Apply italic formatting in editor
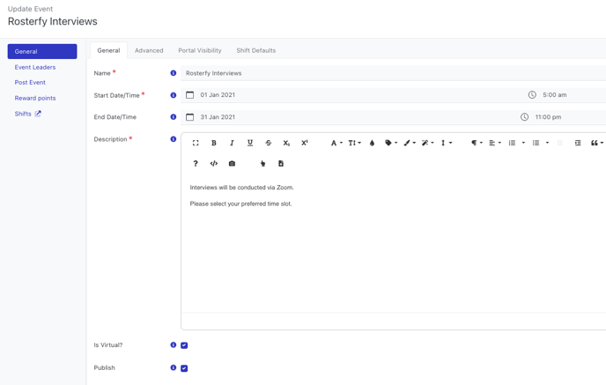The height and width of the screenshot is (385, 606). tap(232, 143)
